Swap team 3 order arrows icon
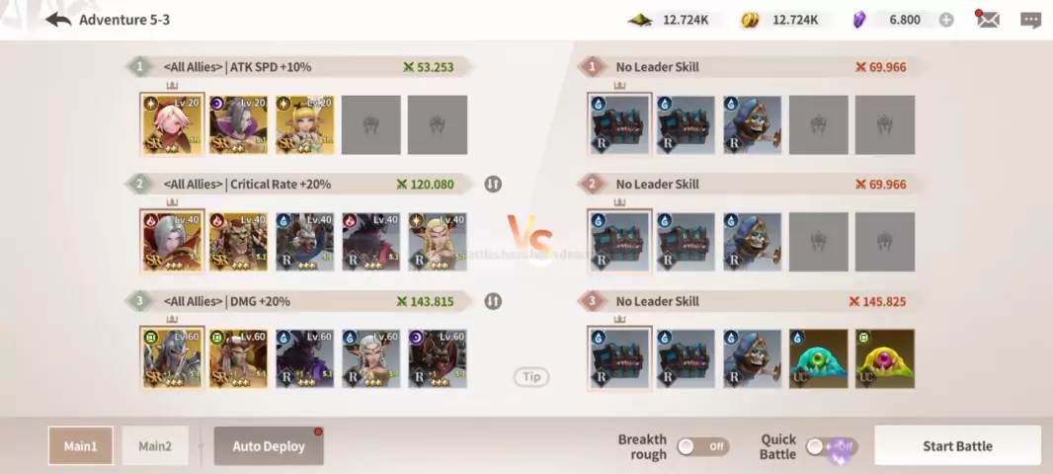The height and width of the screenshot is (474, 1053). (x=493, y=301)
